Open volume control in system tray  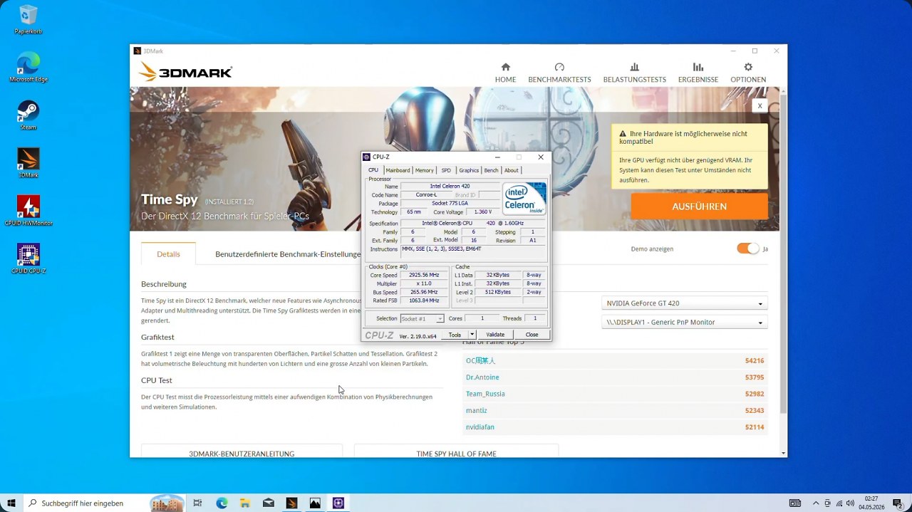pyautogui.click(x=850, y=503)
